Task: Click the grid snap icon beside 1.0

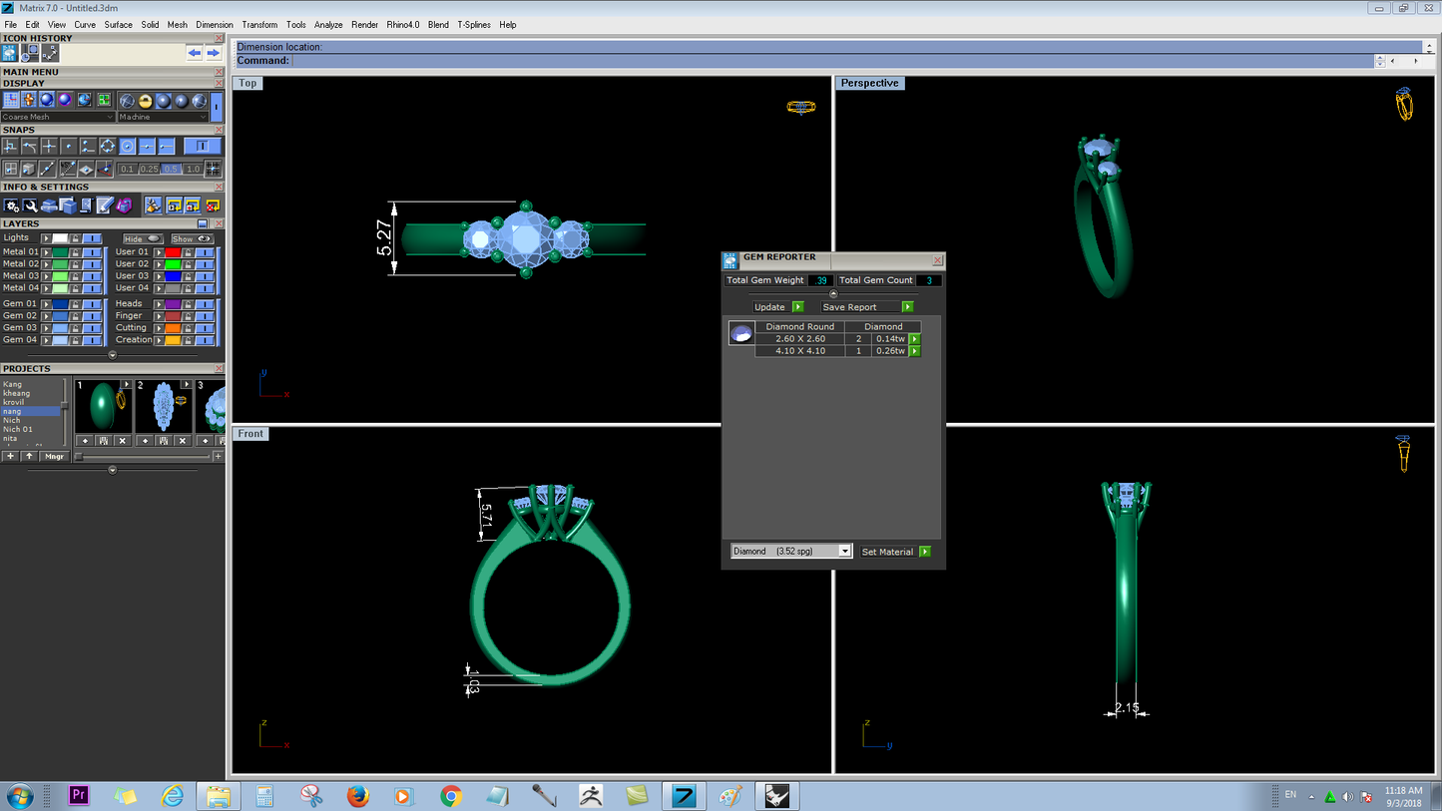Action: [213, 169]
